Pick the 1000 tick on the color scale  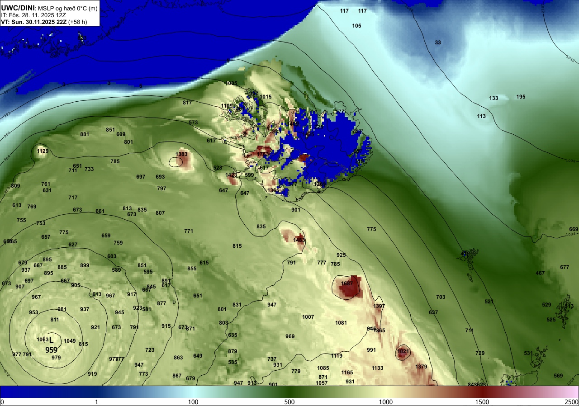pos(386,401)
